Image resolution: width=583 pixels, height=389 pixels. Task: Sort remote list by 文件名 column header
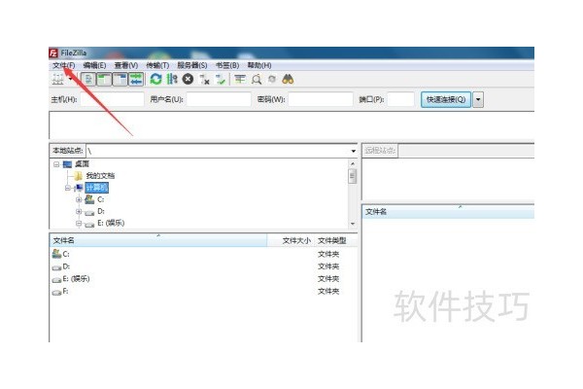[x=448, y=212]
